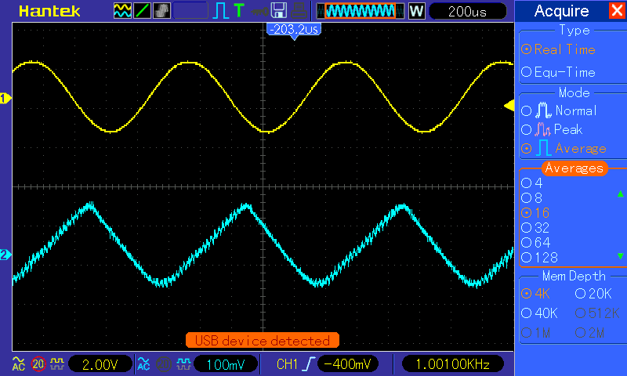Click the -400mV trigger level readout
The height and width of the screenshot is (376, 627).
point(347,364)
